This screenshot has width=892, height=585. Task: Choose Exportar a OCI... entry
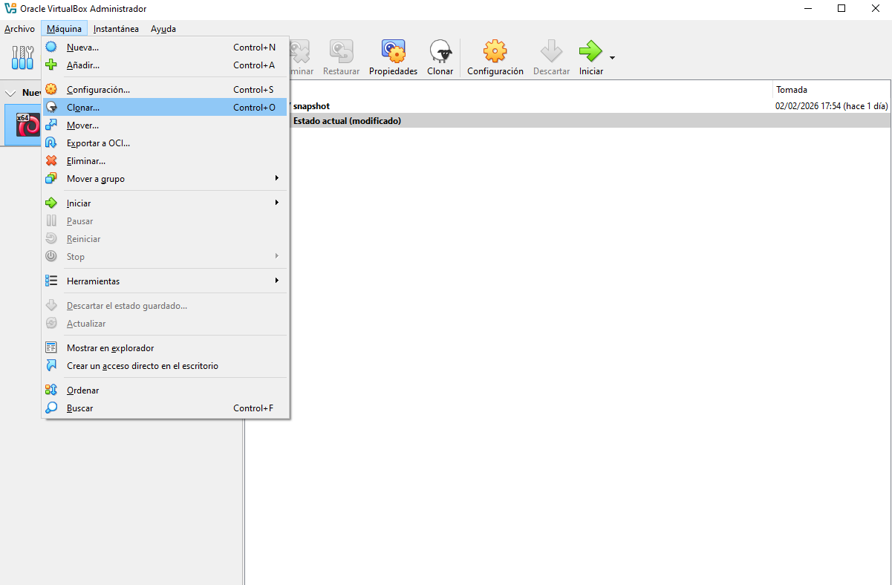165,143
